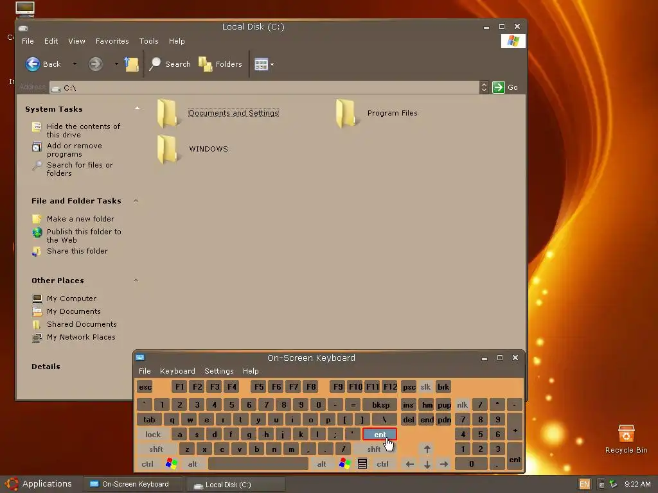This screenshot has height=493, width=658.
Task: Click the Make a new folder icon
Action: click(37, 219)
